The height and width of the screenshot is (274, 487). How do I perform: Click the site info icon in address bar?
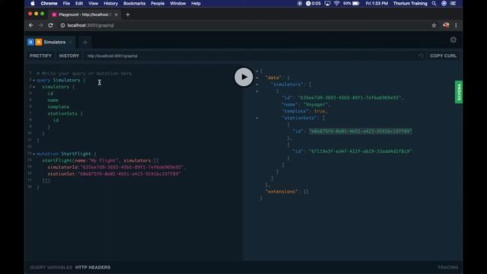[62, 25]
